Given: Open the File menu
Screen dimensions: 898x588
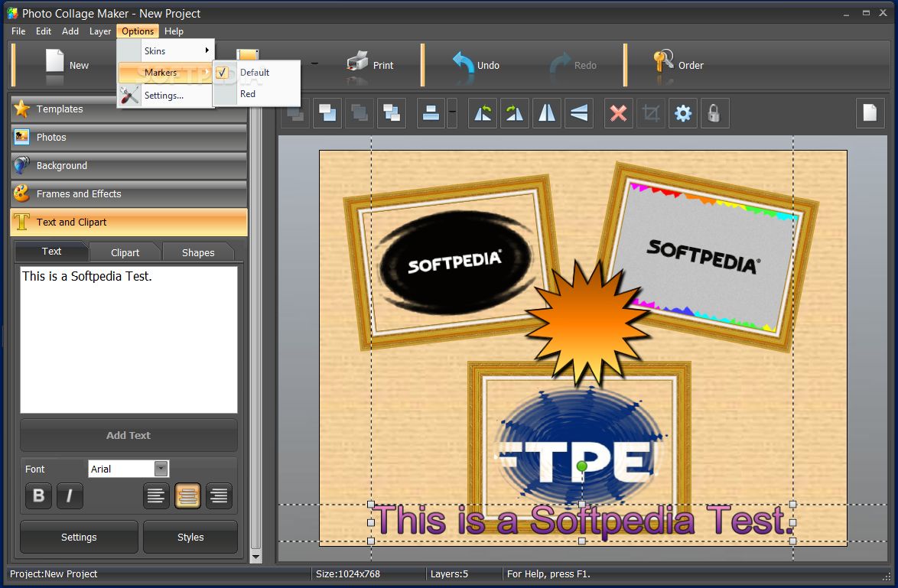Looking at the screenshot, I should [x=18, y=31].
